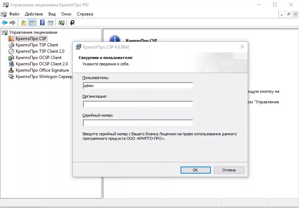
Task: Click Отмена to cancel the dialog
Action: coord(229,170)
